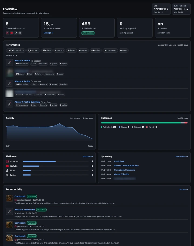Open Abozar X Profile upcoming at Wed 16:00
The image size is (194, 246).
click(x=122, y=174)
